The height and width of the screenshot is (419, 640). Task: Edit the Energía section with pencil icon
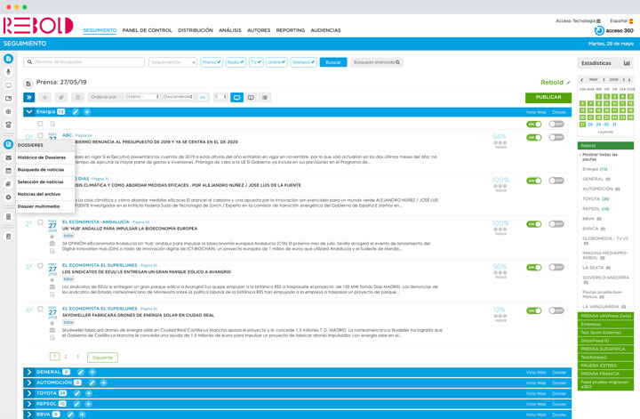coord(76,112)
